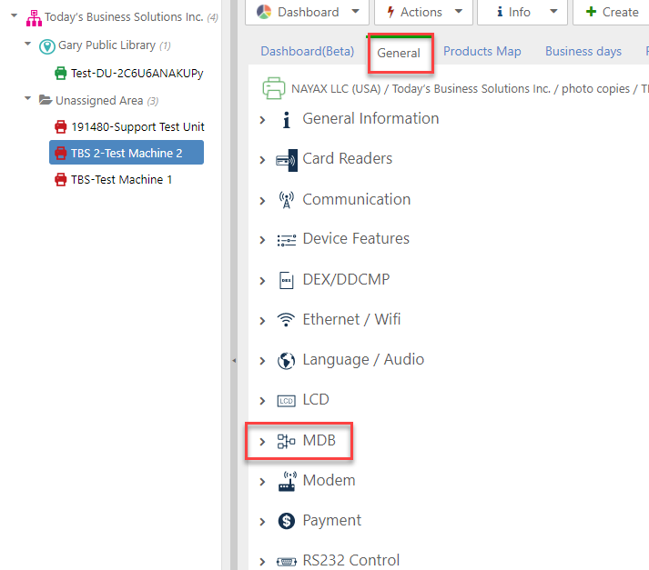Select TBS-Test Machine 1 in tree

(x=121, y=179)
